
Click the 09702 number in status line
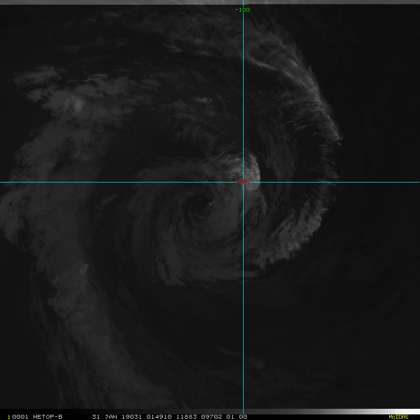(208, 417)
